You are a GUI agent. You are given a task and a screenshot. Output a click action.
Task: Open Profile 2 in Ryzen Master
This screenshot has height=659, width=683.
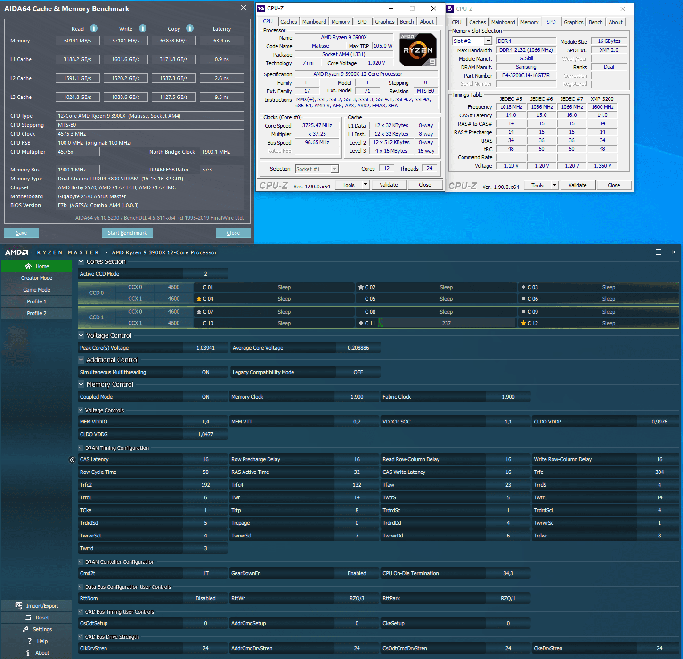click(37, 313)
